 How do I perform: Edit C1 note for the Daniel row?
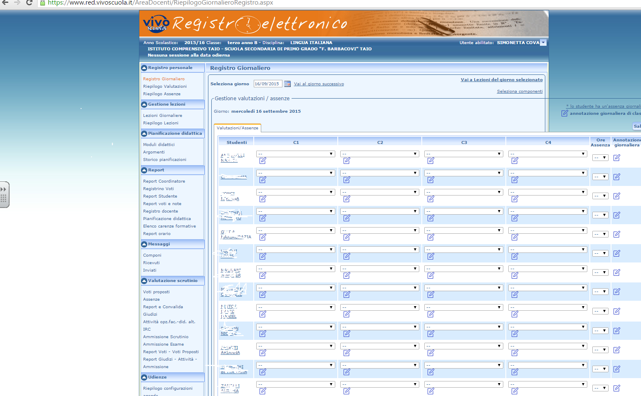[x=263, y=314]
